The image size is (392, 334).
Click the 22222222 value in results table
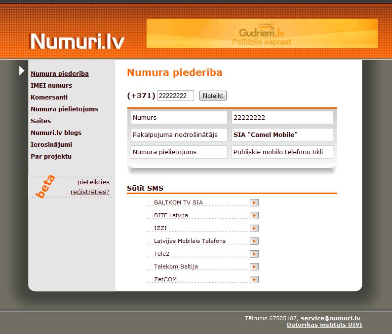click(x=282, y=117)
